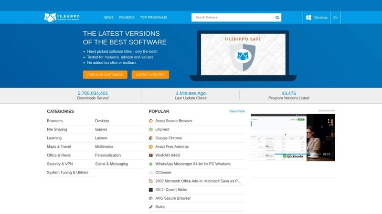Open the AVG Secure Browser link
This screenshot has height=214, width=382.
click(x=173, y=198)
